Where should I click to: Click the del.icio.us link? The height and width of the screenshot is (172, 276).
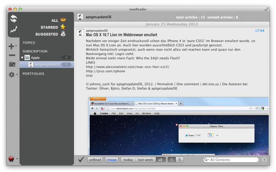click(211, 84)
